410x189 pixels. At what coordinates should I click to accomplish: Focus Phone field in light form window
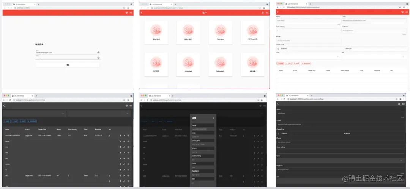pos(308,41)
